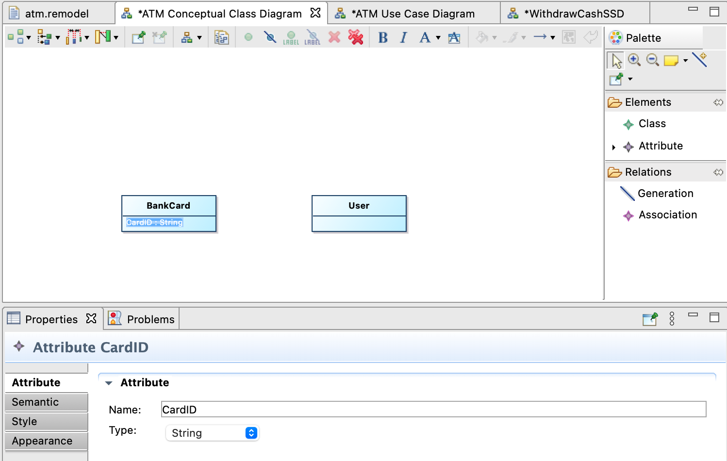Select the Class element in Palette
This screenshot has width=727, height=461.
pyautogui.click(x=652, y=124)
